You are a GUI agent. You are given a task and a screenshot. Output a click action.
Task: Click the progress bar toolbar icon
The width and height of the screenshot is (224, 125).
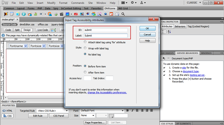[x=42, y=14]
